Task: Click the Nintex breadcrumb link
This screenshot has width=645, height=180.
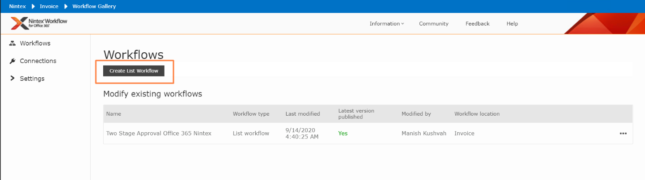Action: pyautogui.click(x=17, y=6)
